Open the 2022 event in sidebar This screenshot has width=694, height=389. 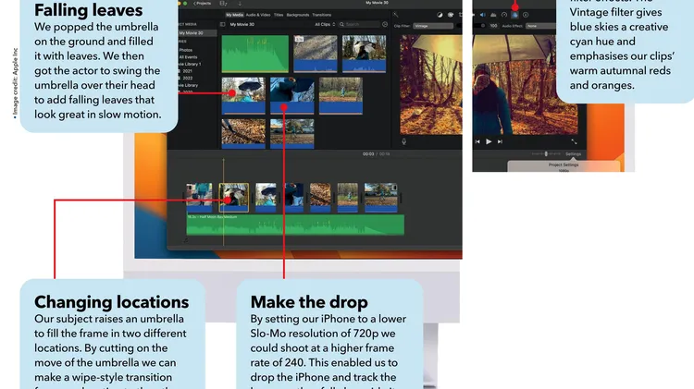pyautogui.click(x=187, y=79)
